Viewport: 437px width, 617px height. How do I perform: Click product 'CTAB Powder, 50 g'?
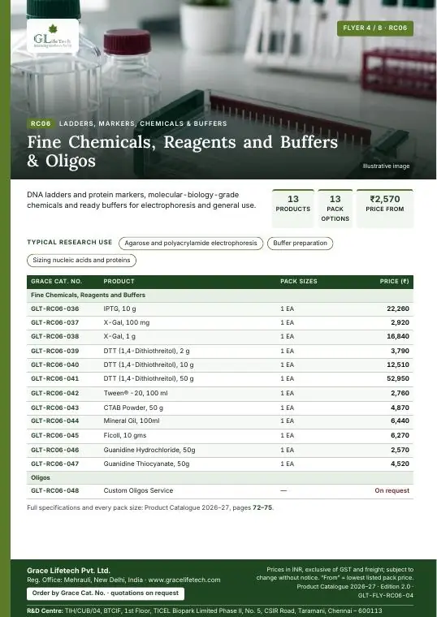point(133,408)
